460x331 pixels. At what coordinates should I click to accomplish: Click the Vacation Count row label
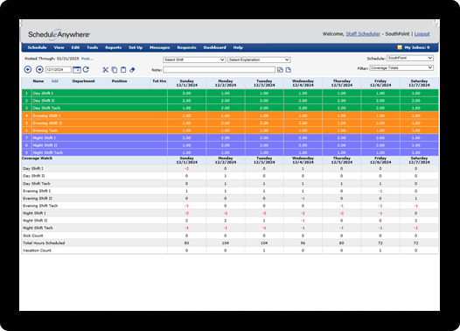[x=37, y=250]
